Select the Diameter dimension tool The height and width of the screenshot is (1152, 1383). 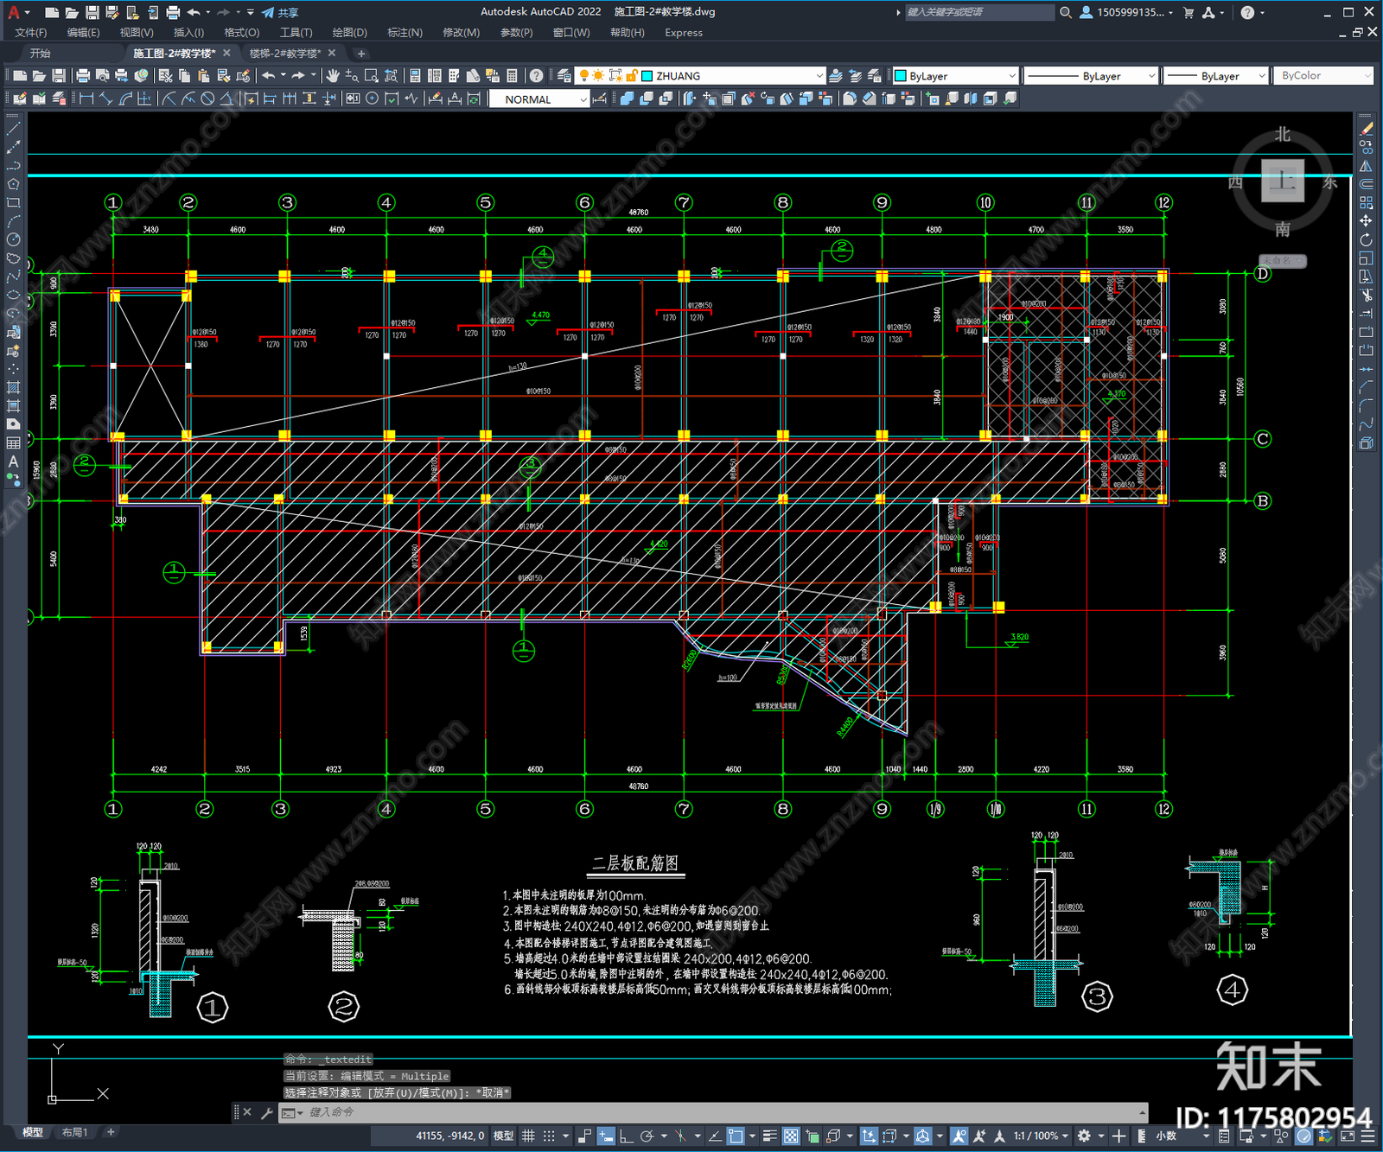point(207,99)
